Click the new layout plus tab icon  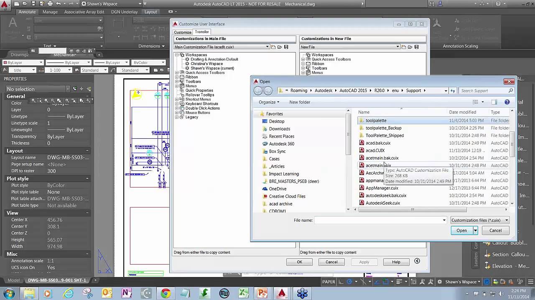94,280
